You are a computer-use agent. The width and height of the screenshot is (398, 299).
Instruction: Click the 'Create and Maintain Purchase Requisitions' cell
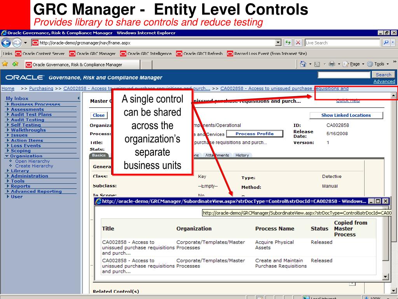pos(281,263)
